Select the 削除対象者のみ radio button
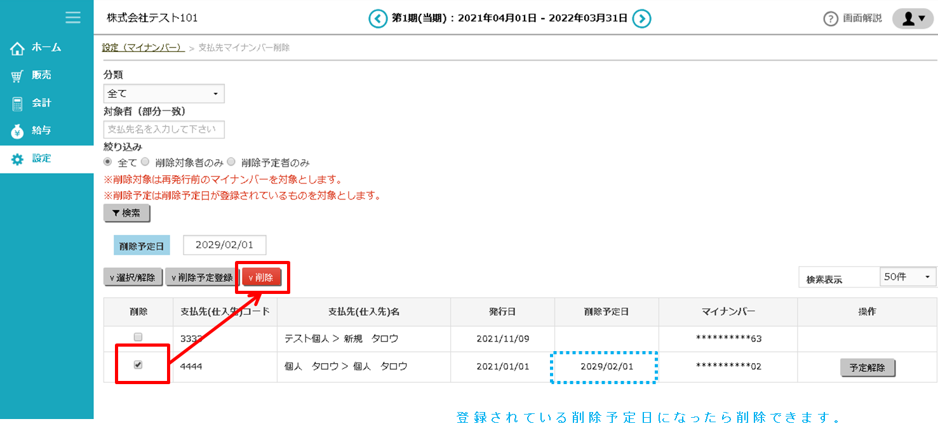 [x=145, y=162]
